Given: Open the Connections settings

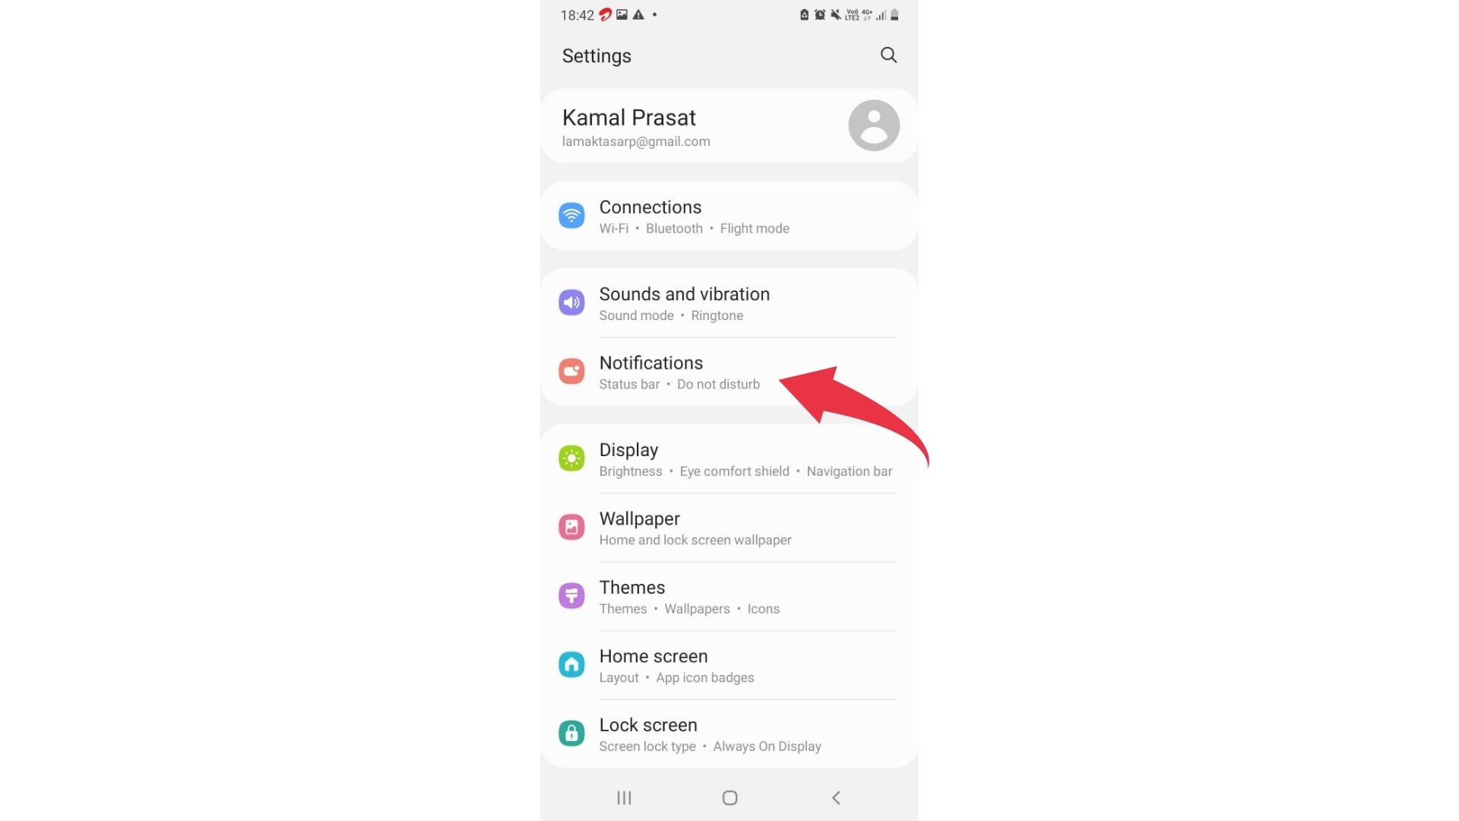Looking at the screenshot, I should [x=729, y=214].
